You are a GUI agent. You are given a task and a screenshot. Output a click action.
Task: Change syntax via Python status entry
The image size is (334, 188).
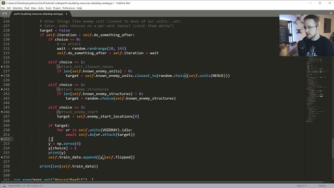[x=323, y=186]
